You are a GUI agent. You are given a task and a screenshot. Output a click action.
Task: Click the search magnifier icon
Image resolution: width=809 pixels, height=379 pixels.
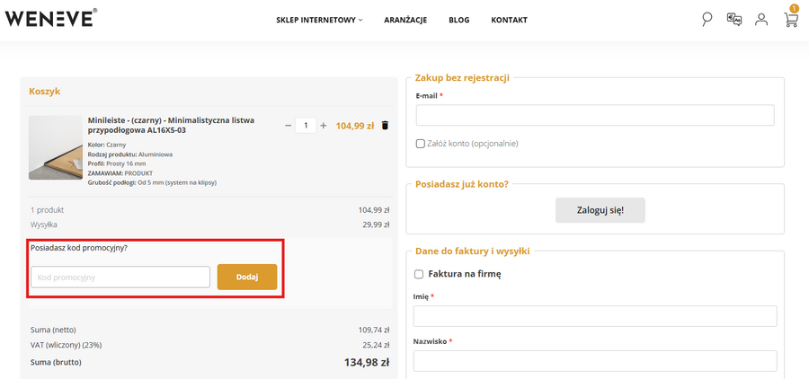[707, 19]
